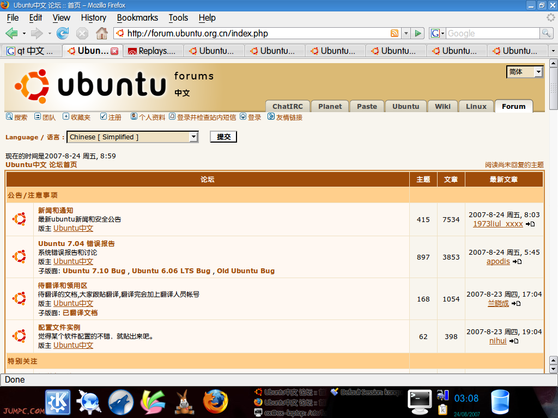Click the Google search input field
The image size is (558, 418).
click(493, 33)
